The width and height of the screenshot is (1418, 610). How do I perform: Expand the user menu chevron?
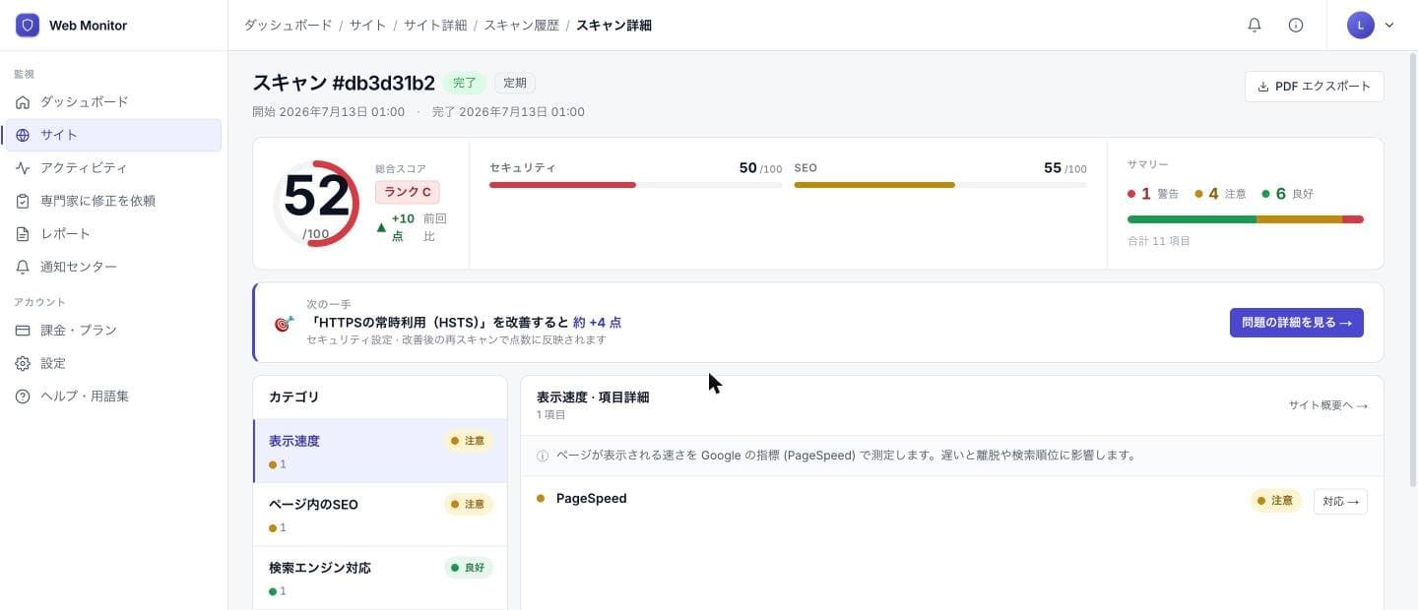1389,26
